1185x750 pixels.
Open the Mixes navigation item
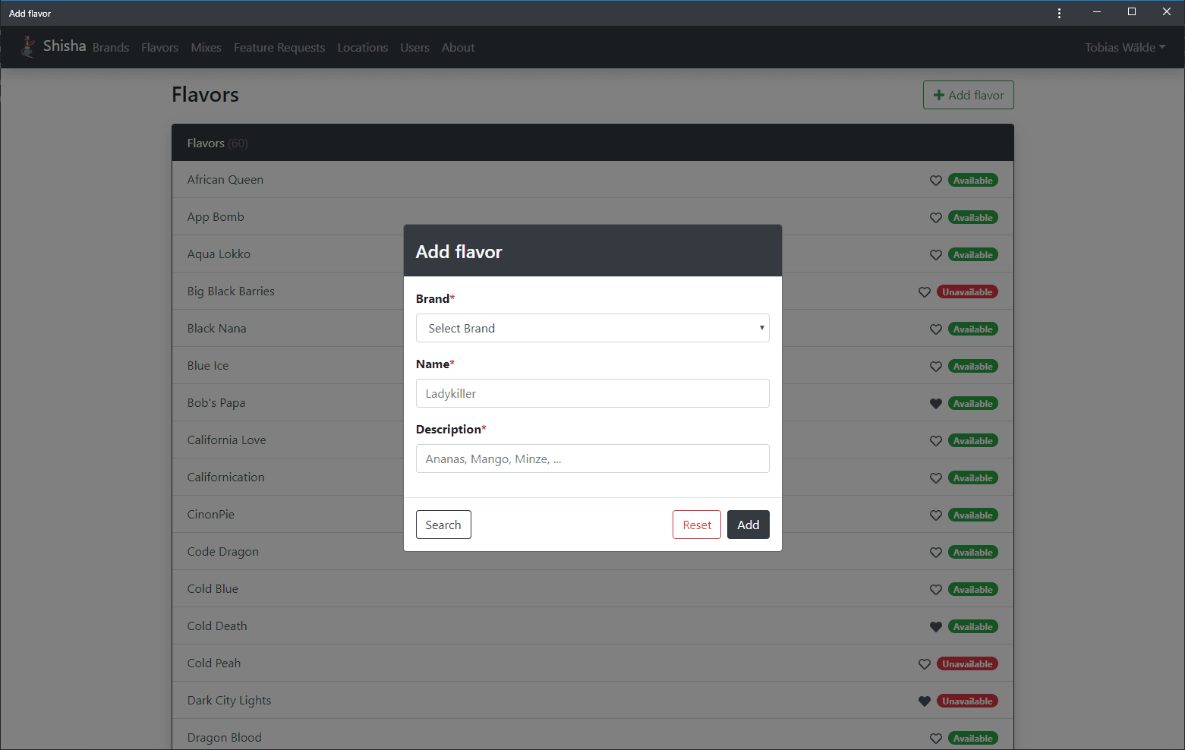click(x=206, y=47)
